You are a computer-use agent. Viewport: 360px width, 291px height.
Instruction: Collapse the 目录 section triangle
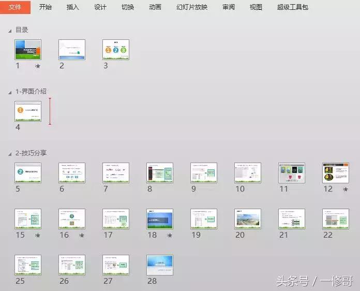click(10, 31)
